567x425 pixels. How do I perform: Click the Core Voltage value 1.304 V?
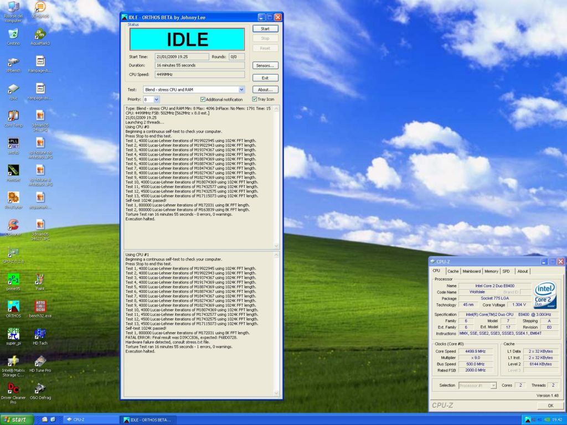519,305
